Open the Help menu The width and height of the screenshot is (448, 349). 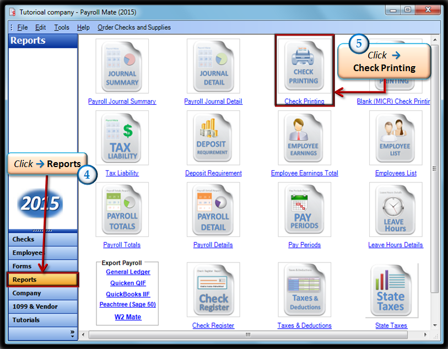[x=83, y=28]
